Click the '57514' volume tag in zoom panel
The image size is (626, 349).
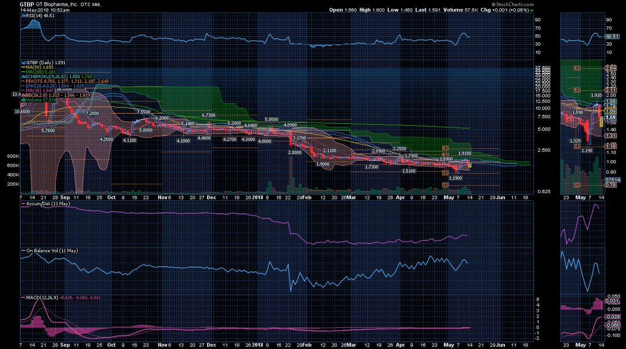click(x=611, y=179)
